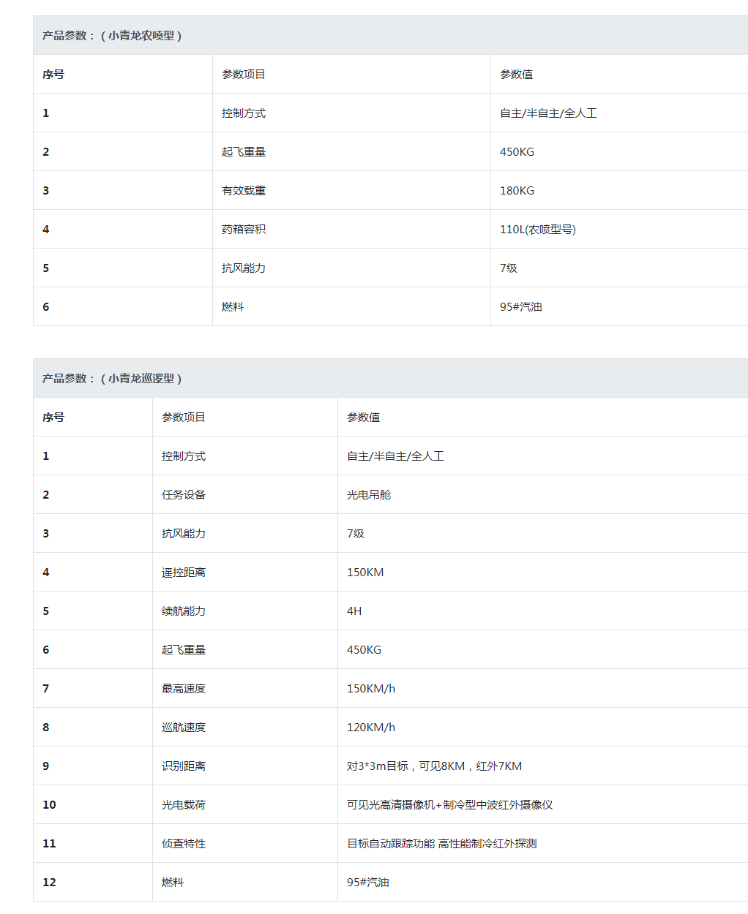748x914 pixels.
Task: Click the '光电载荷' parameter cell
Action: click(184, 804)
